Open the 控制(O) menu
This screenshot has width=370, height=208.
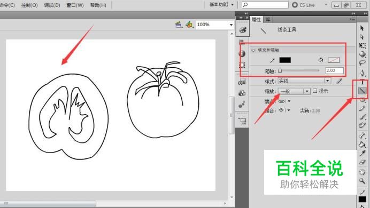29,5
